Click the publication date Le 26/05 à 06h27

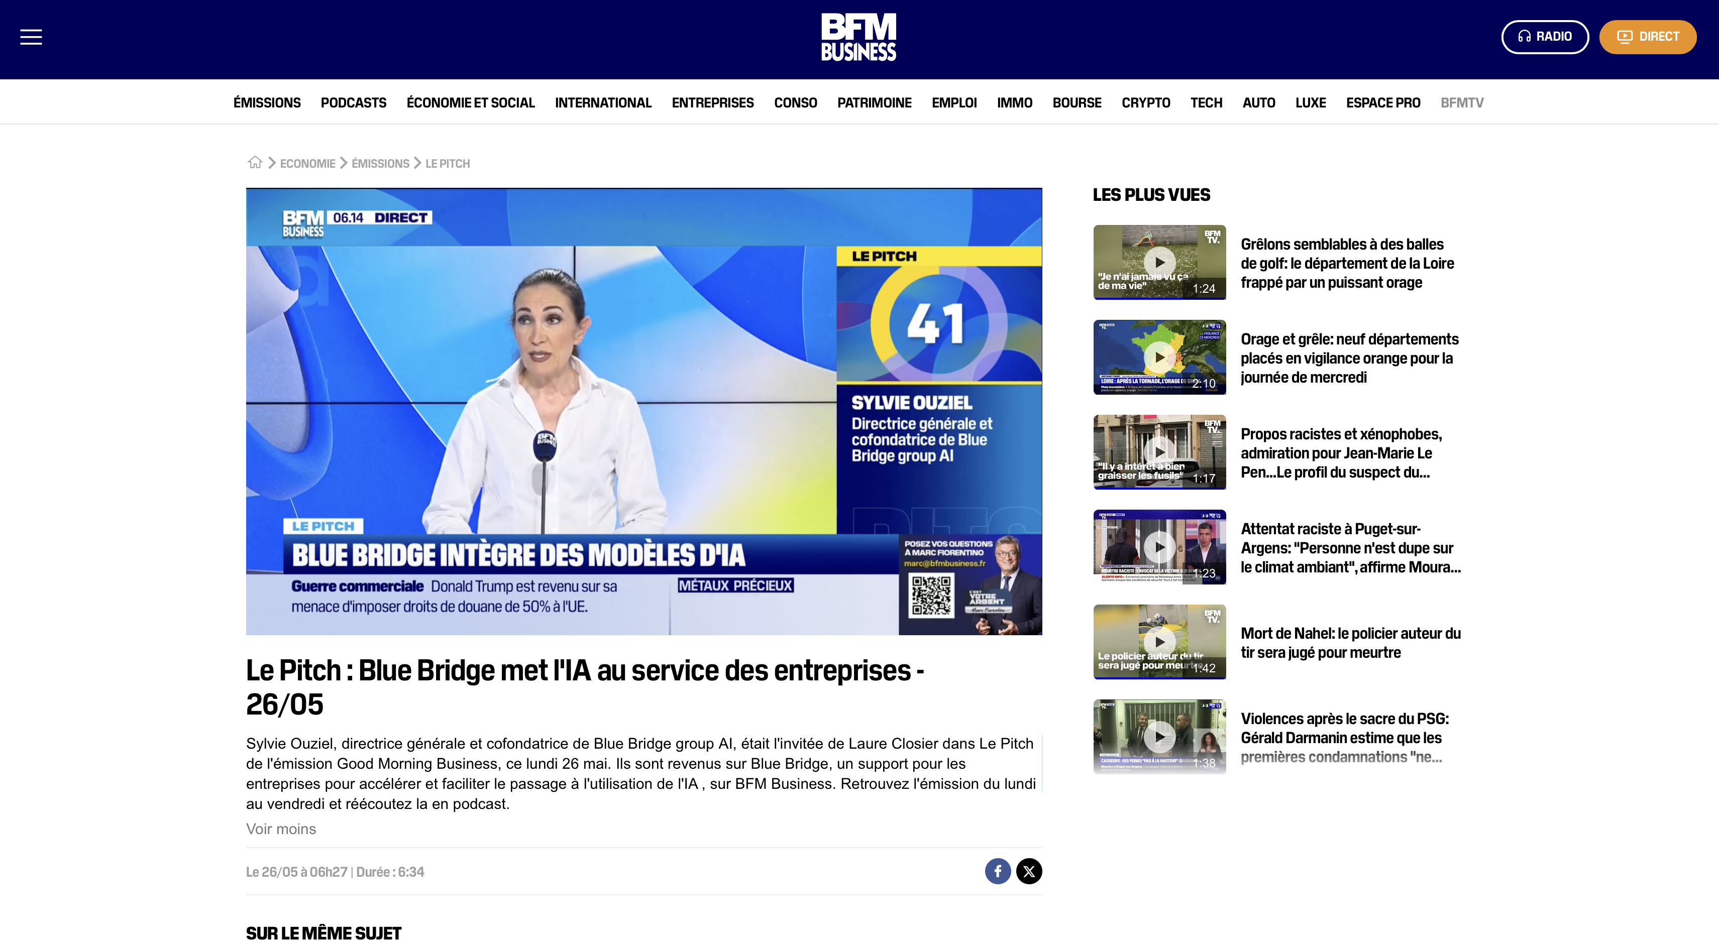pos(296,872)
